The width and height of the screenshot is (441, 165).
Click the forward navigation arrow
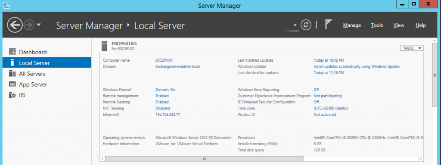[x=29, y=25]
